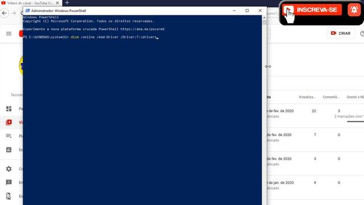Viewport: 364px width, 205px height.
Task: Click the browser forward arrow
Action: [14, 13]
